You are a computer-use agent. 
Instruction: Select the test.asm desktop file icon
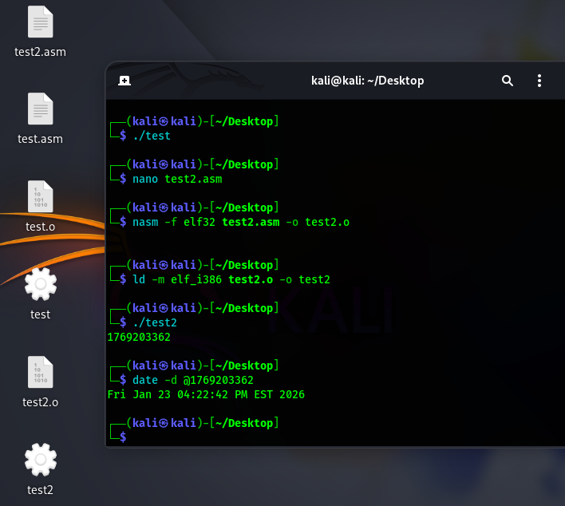coord(41,110)
